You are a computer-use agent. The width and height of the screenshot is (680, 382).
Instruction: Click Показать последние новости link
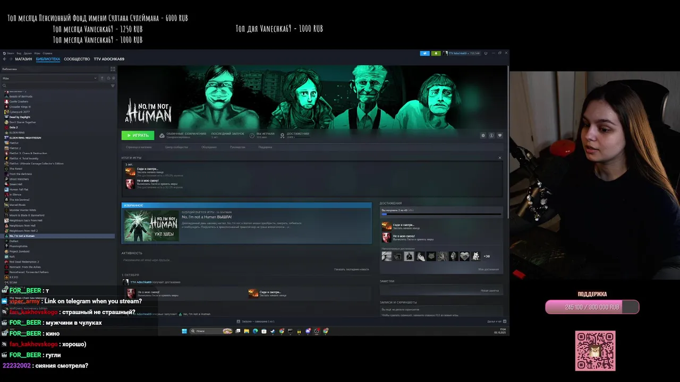[351, 269]
